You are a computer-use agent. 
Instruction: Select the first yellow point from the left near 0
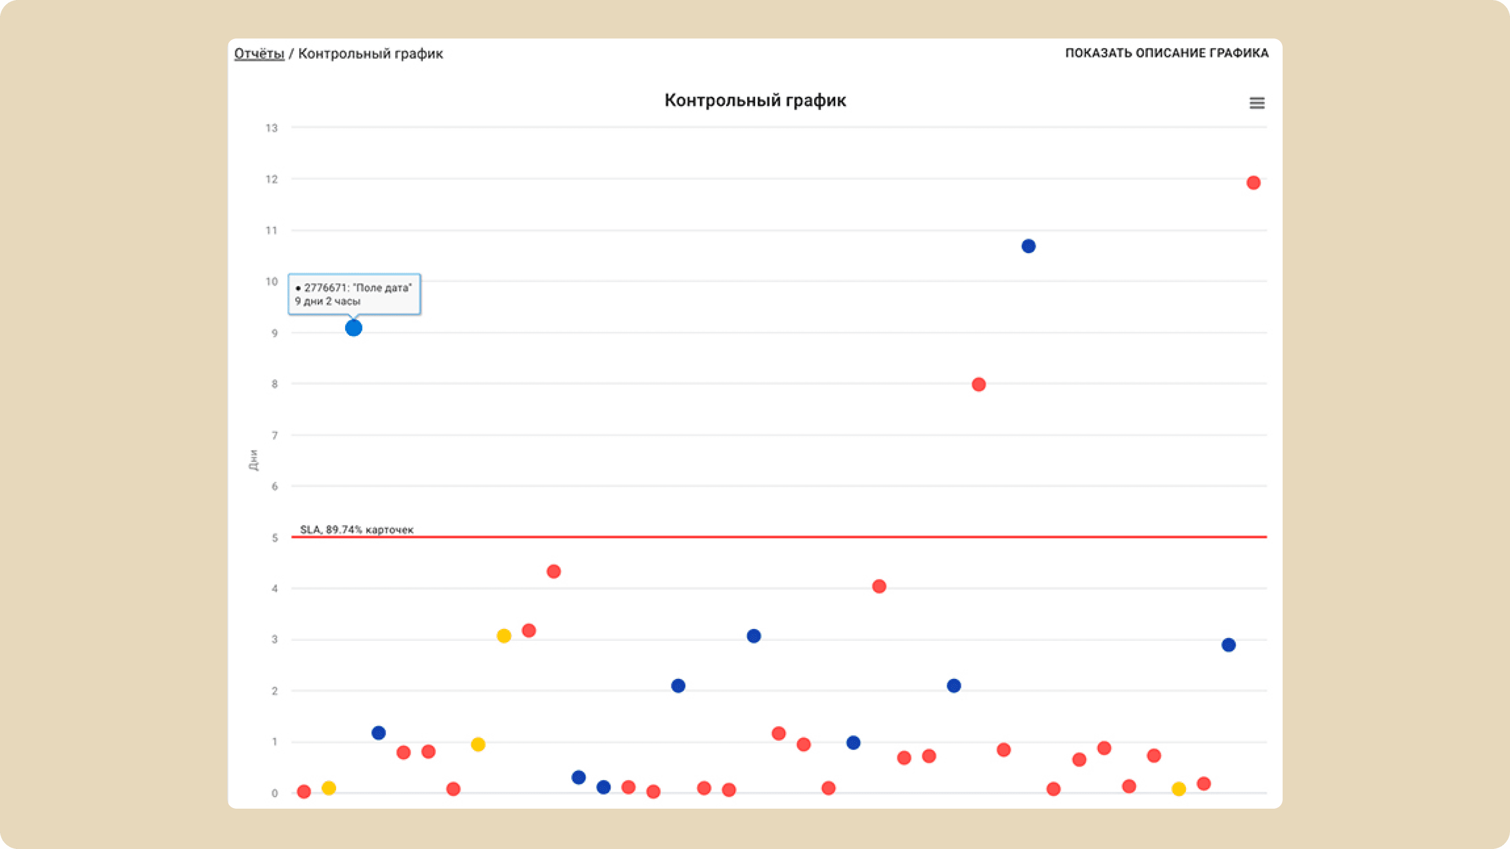(x=328, y=788)
